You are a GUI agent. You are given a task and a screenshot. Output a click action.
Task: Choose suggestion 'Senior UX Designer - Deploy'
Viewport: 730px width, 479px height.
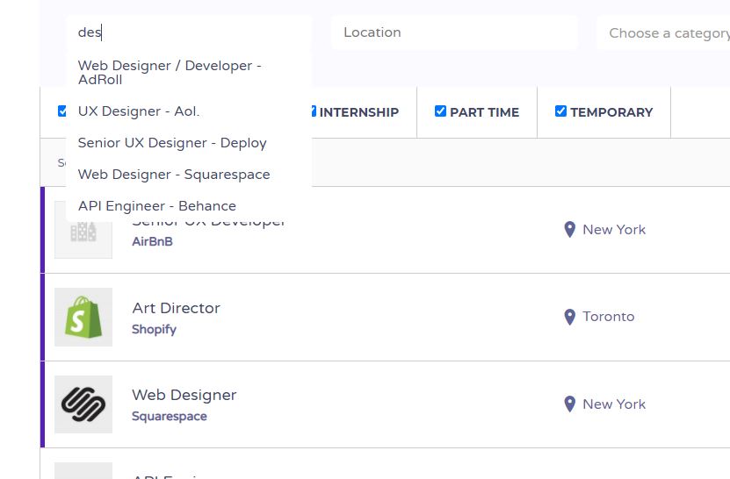pyautogui.click(x=189, y=143)
